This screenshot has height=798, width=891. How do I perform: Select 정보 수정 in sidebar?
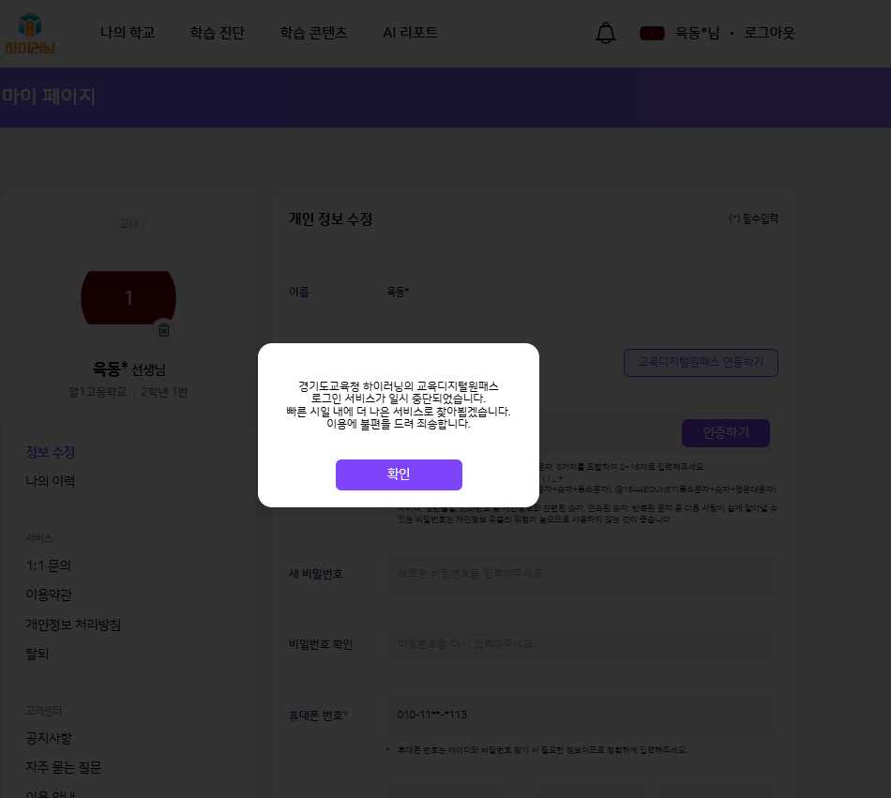[x=50, y=452]
